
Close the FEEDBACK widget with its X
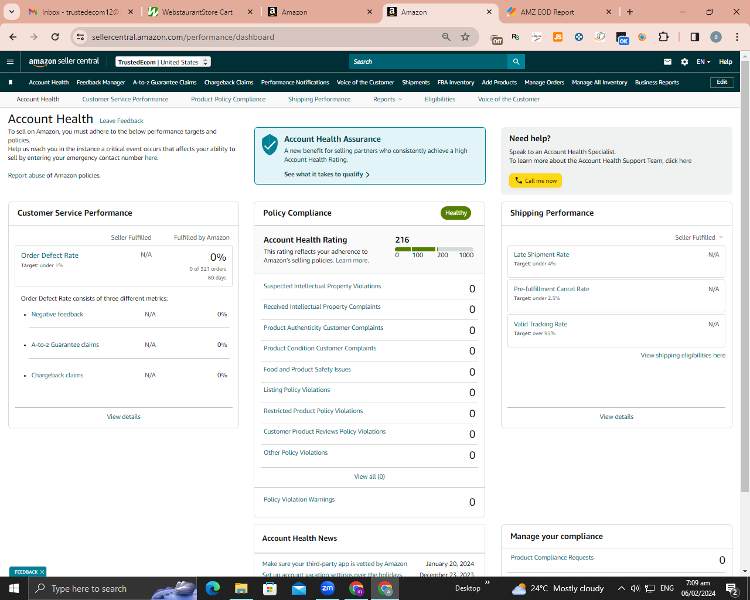(x=42, y=572)
